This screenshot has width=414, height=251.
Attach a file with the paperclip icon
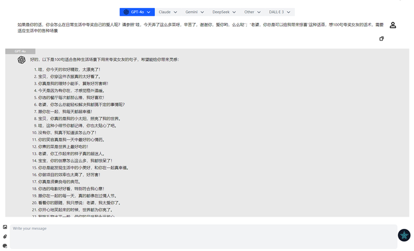[5, 237]
